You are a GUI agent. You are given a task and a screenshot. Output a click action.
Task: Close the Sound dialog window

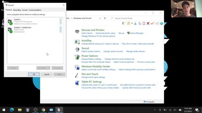click(64, 5)
